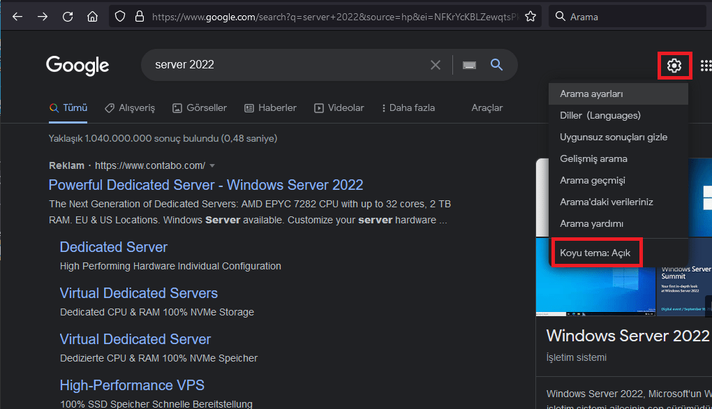Open the on-screen keyboard input tool

click(x=469, y=65)
